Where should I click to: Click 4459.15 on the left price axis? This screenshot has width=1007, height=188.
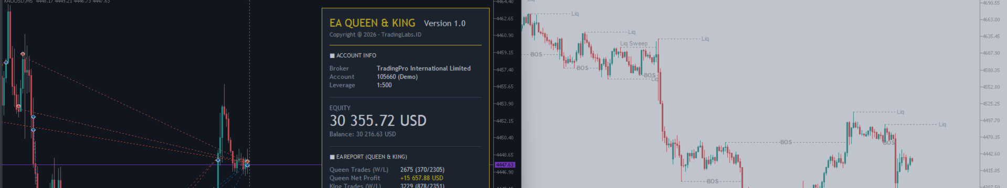504,53
